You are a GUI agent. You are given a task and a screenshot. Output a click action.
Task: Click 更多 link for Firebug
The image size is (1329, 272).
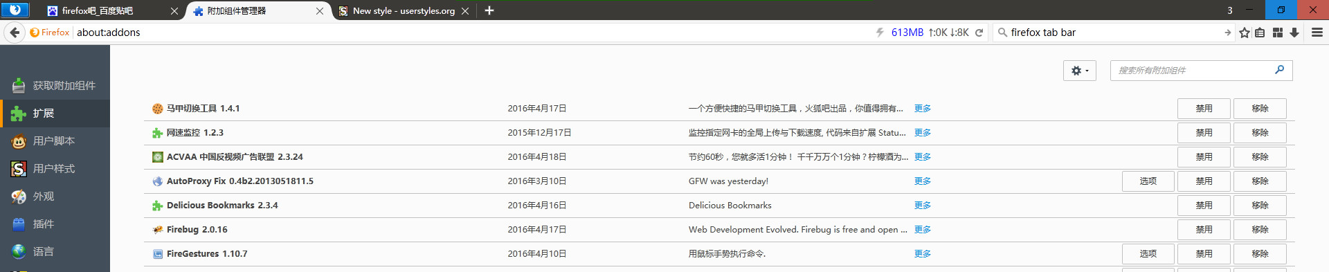[x=923, y=230]
